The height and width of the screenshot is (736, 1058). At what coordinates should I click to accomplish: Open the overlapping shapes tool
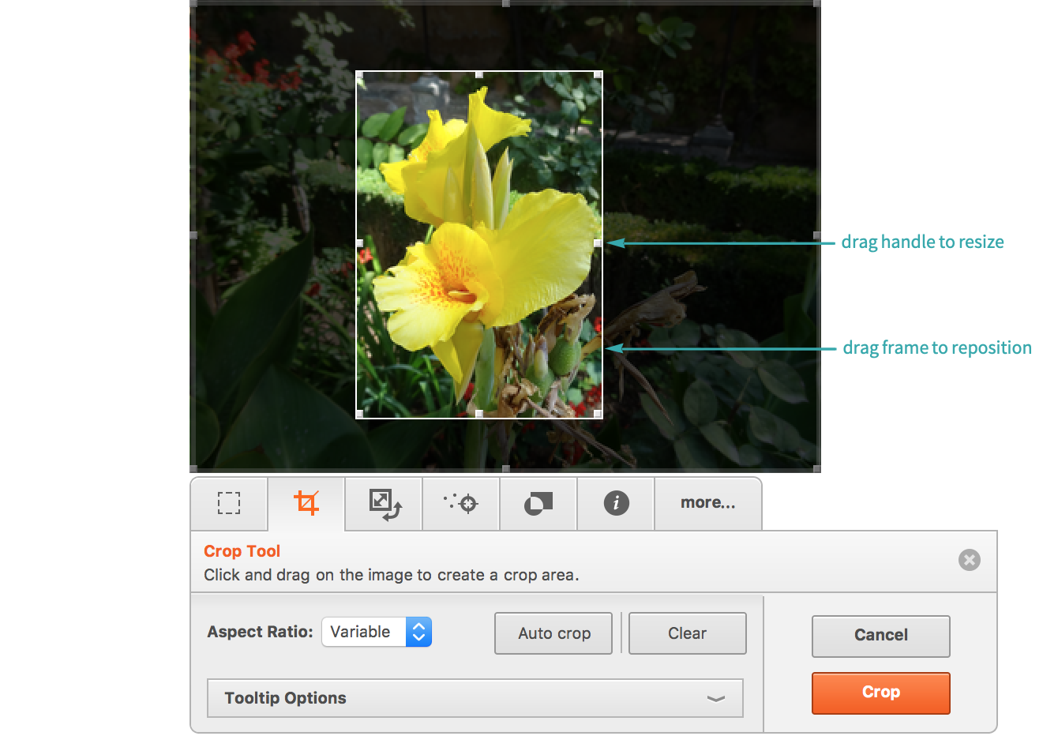(538, 503)
